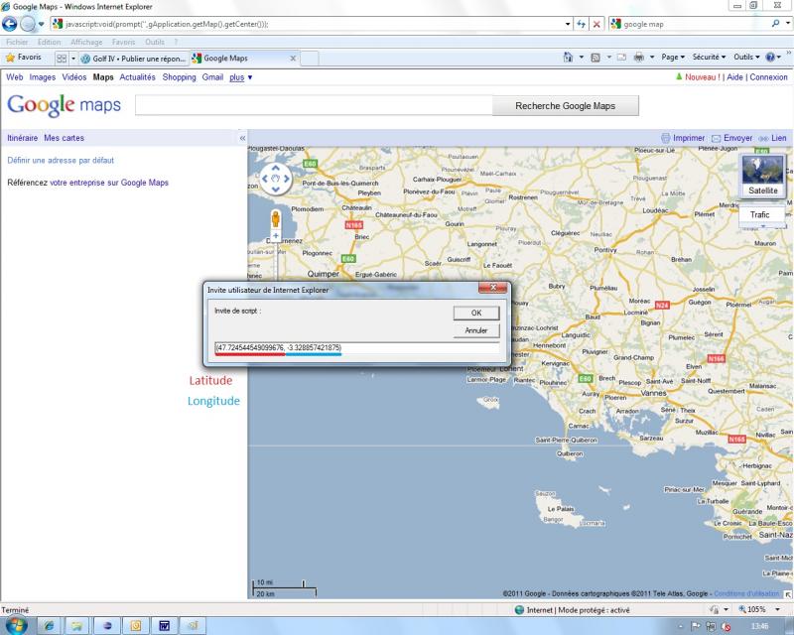Click the Read mail icon in command bar

pyautogui.click(x=621, y=58)
